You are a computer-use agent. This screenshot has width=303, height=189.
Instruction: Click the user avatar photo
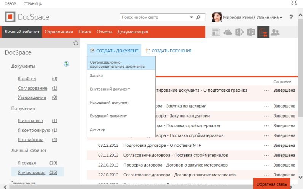pyautogui.click(x=217, y=17)
